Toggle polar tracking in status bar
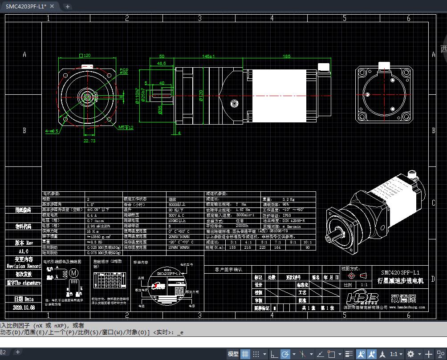This screenshot has height=360, width=447. pos(285,354)
